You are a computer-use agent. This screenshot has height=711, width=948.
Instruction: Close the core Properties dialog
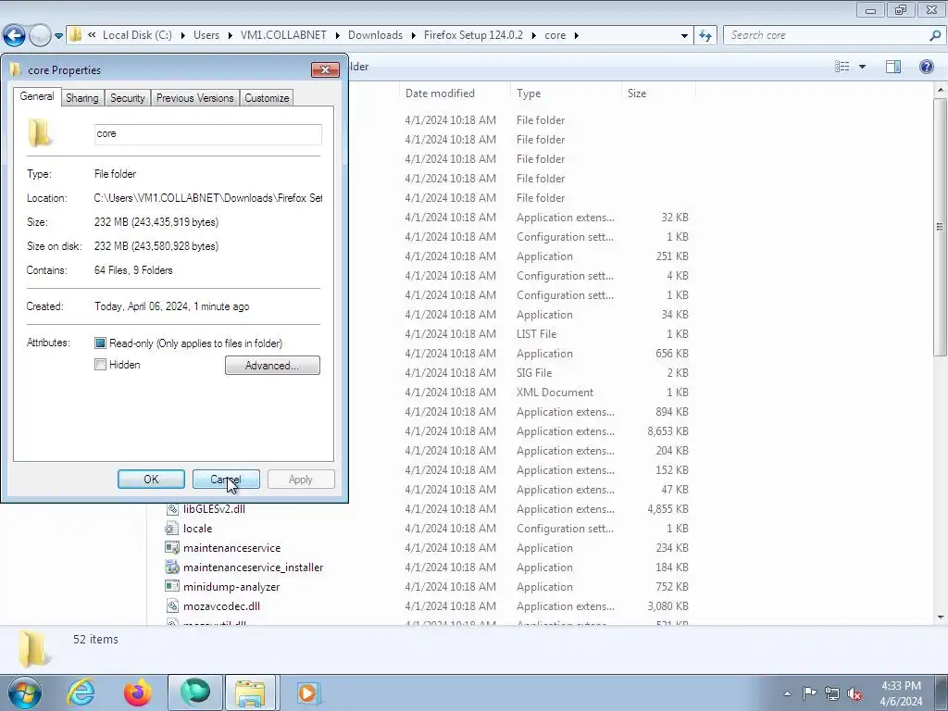coord(325,69)
